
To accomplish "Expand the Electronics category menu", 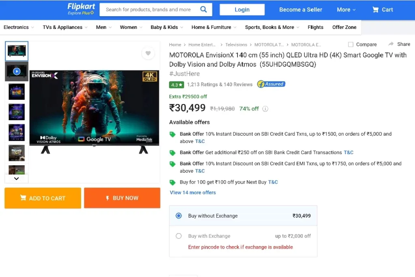I will click(19, 27).
